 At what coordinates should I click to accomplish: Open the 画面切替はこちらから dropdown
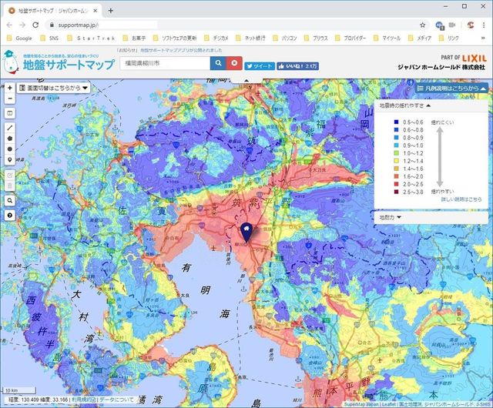pos(54,88)
